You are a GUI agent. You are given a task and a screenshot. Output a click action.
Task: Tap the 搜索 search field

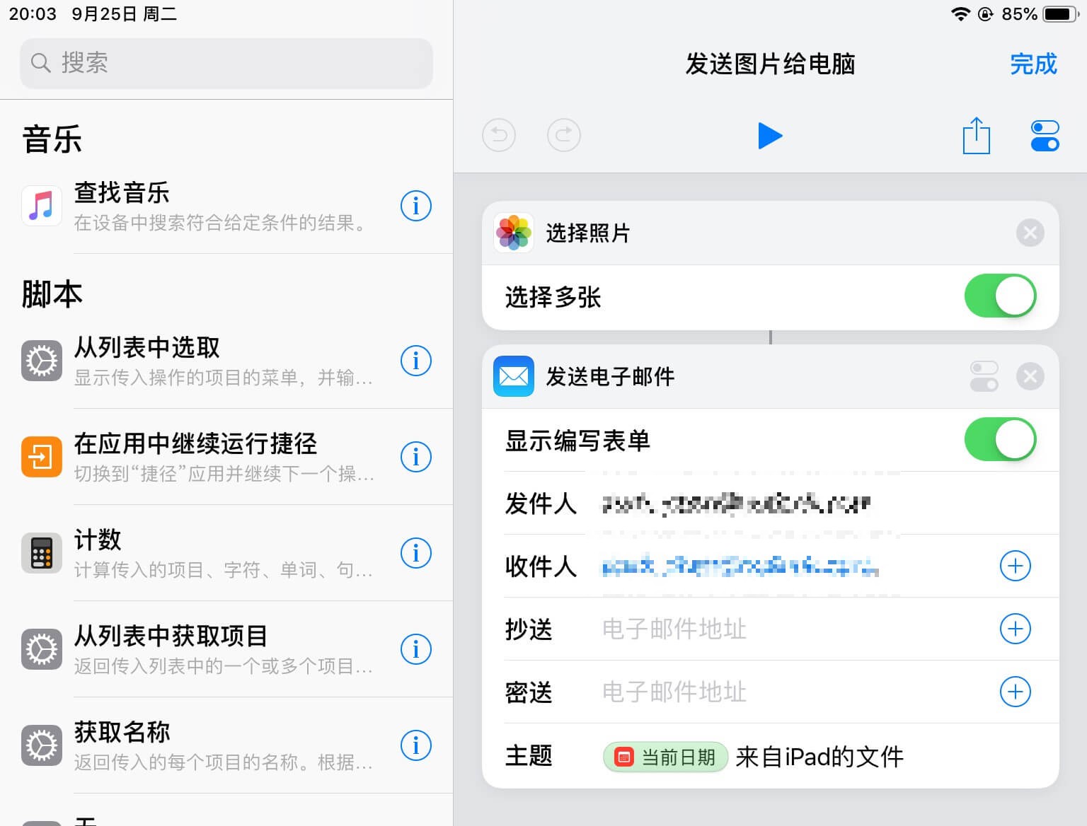click(x=226, y=63)
